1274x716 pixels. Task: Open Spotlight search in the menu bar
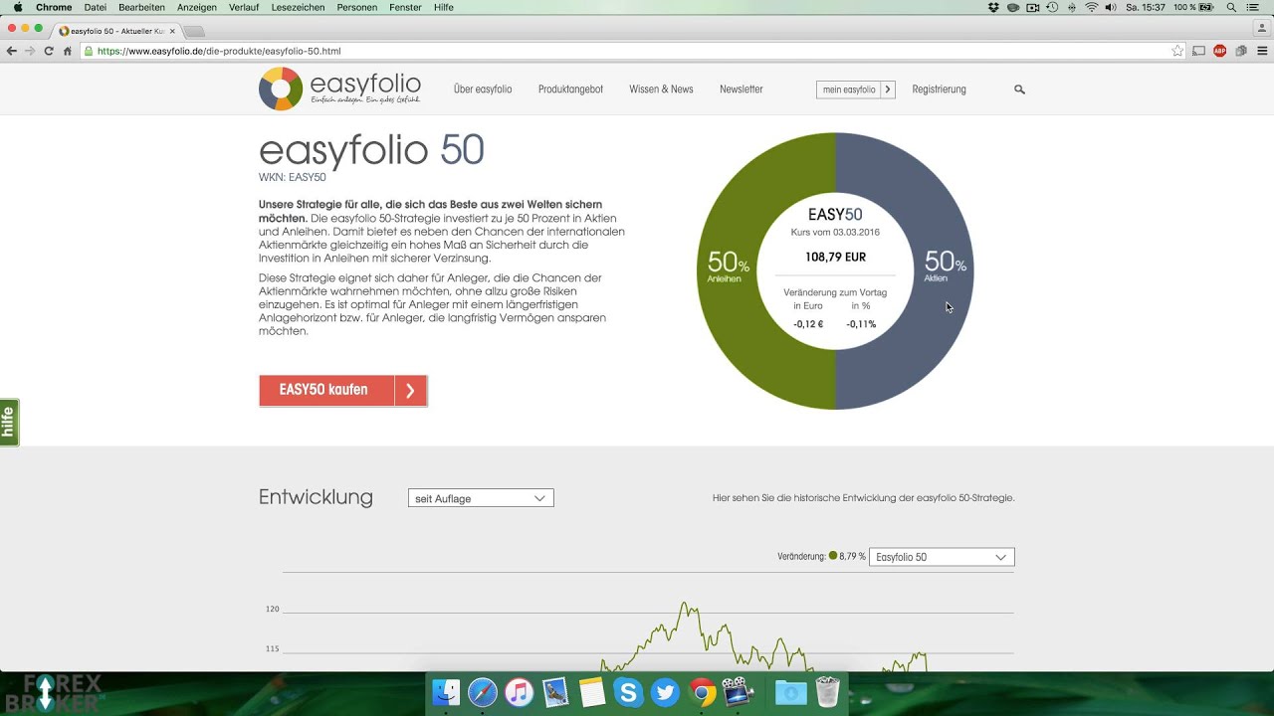[1232, 7]
